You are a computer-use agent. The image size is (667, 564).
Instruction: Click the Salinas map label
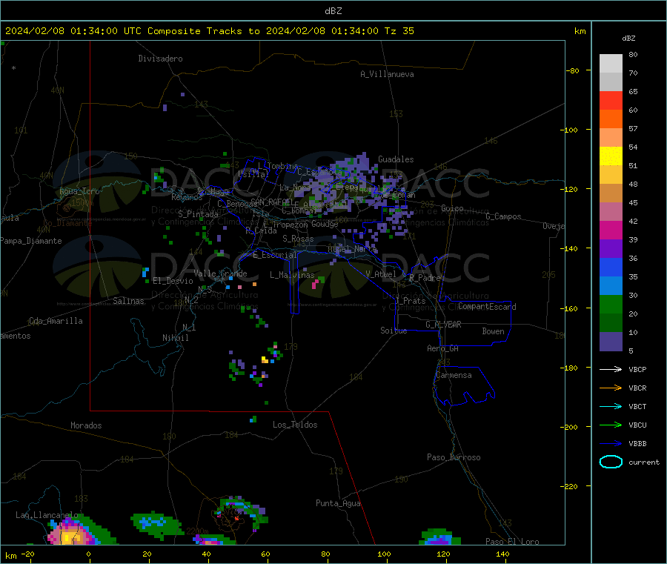pos(128,301)
